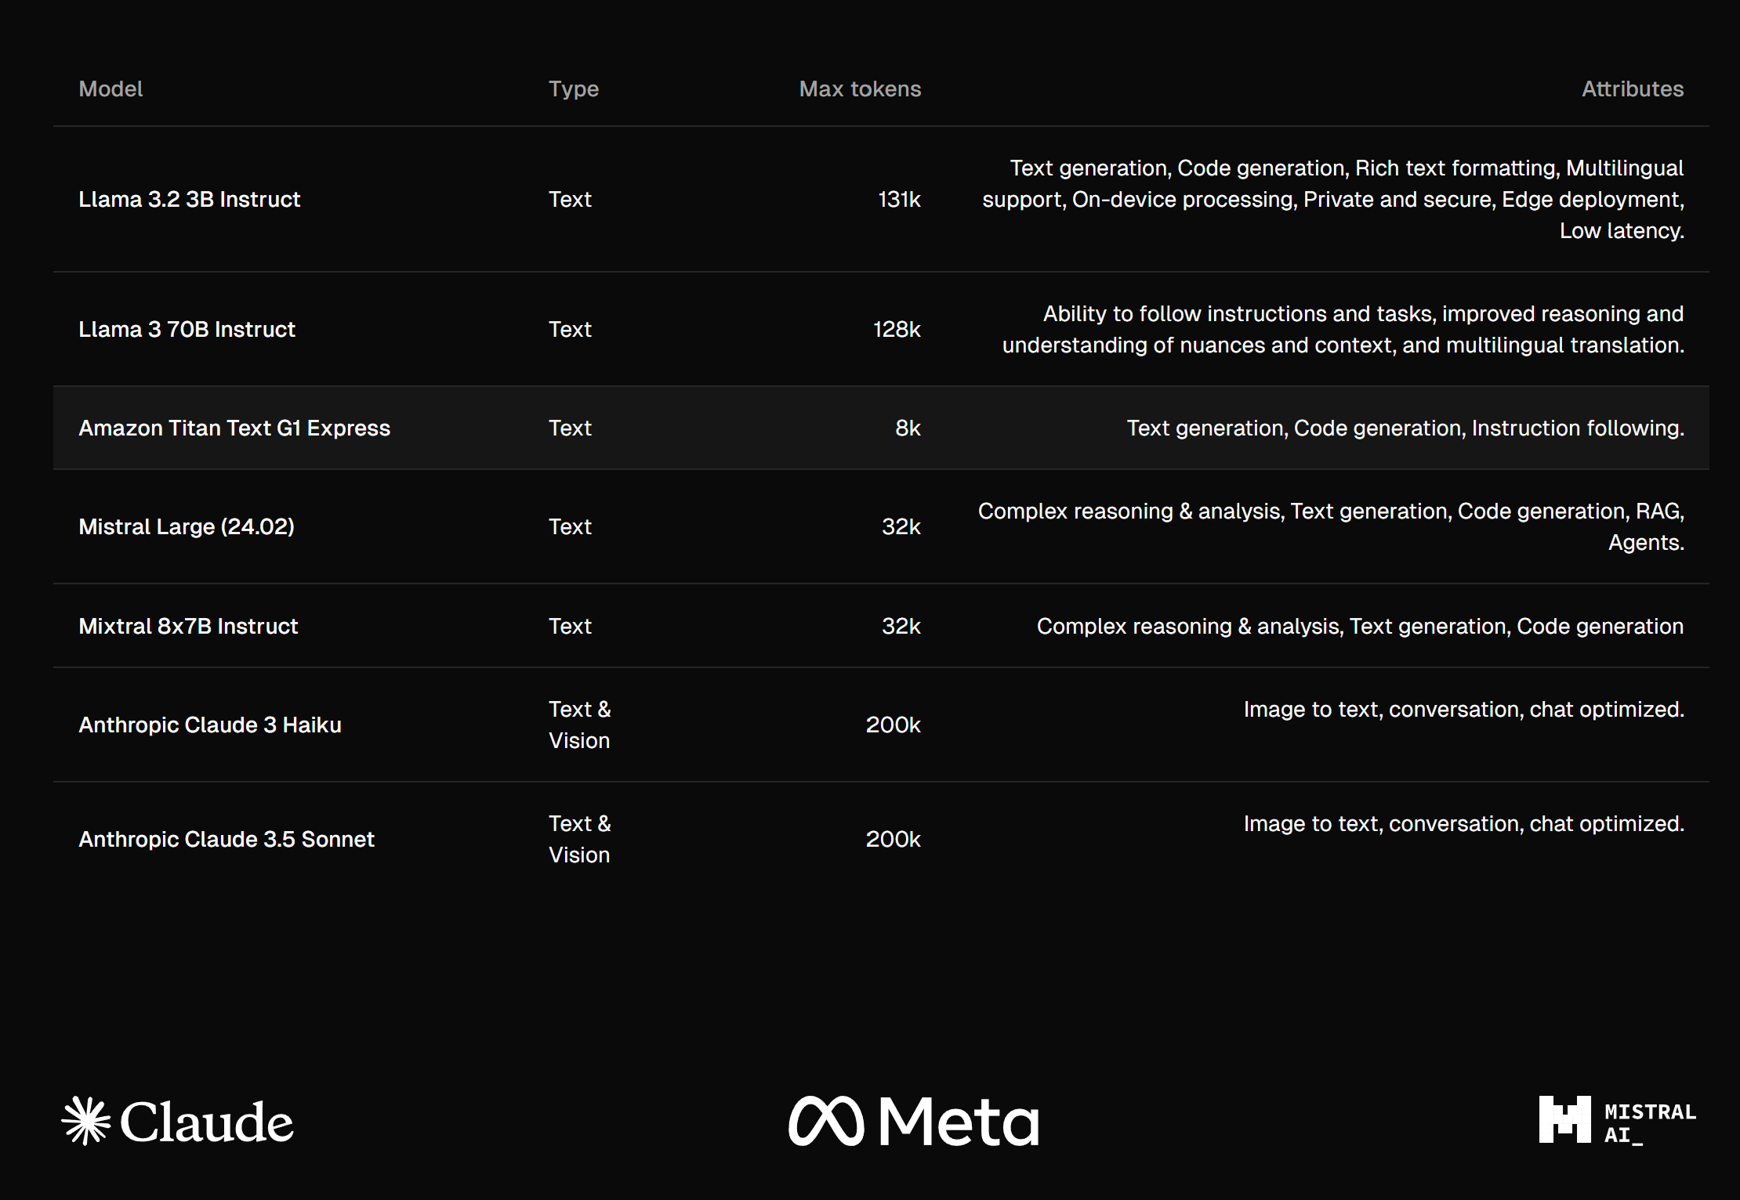Screen dimensions: 1740x1200
Task: Click the Attributes column header
Action: [x=1633, y=89]
